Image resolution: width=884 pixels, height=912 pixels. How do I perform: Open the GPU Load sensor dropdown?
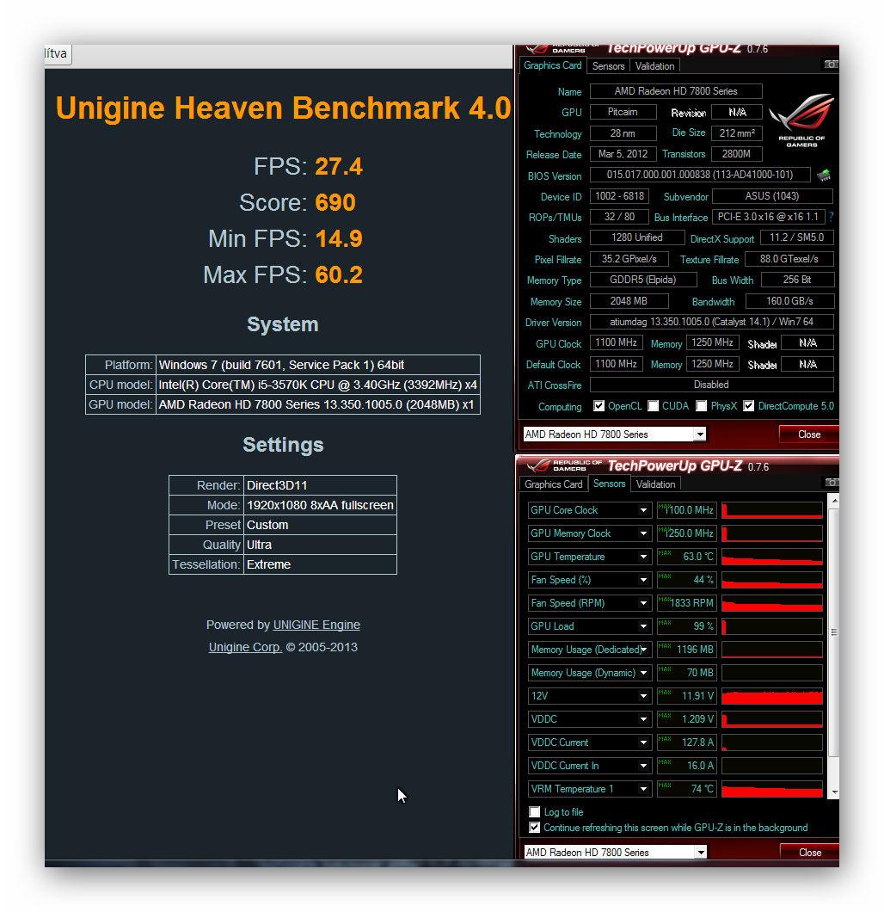click(643, 626)
